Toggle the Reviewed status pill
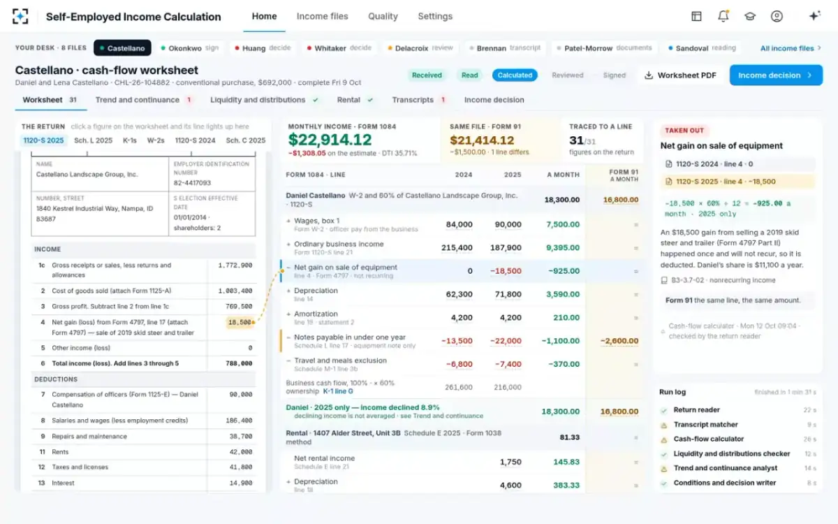 (x=568, y=75)
